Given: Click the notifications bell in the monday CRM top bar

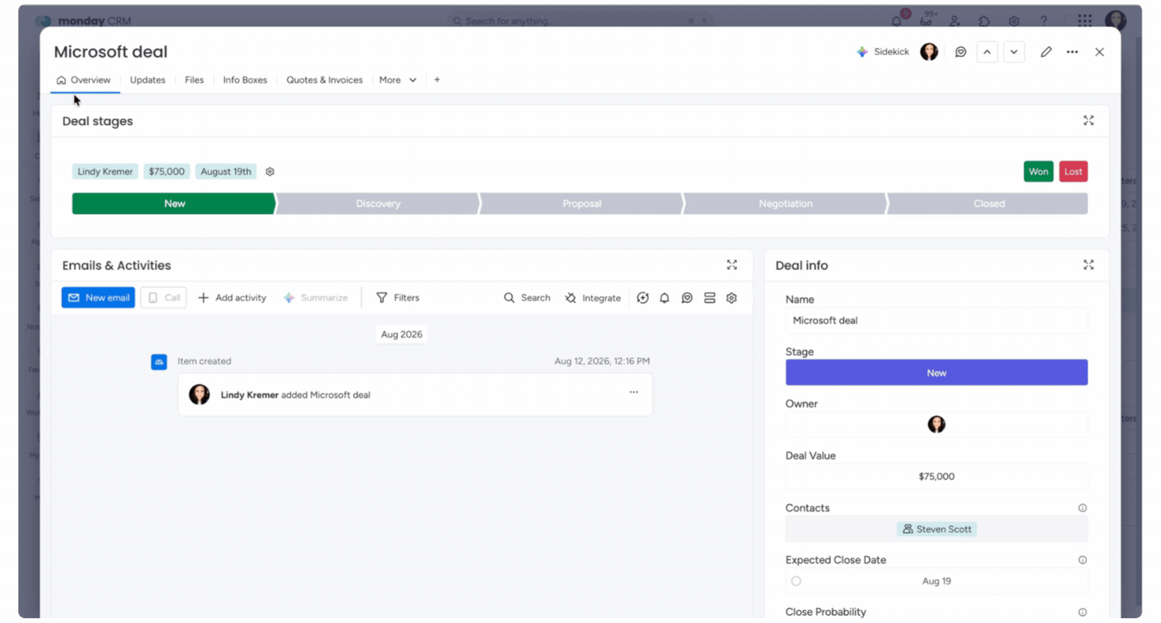Looking at the screenshot, I should click(897, 21).
